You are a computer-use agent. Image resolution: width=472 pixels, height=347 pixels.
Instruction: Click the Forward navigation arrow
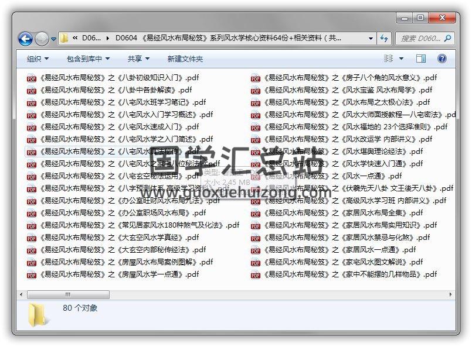[x=42, y=39]
